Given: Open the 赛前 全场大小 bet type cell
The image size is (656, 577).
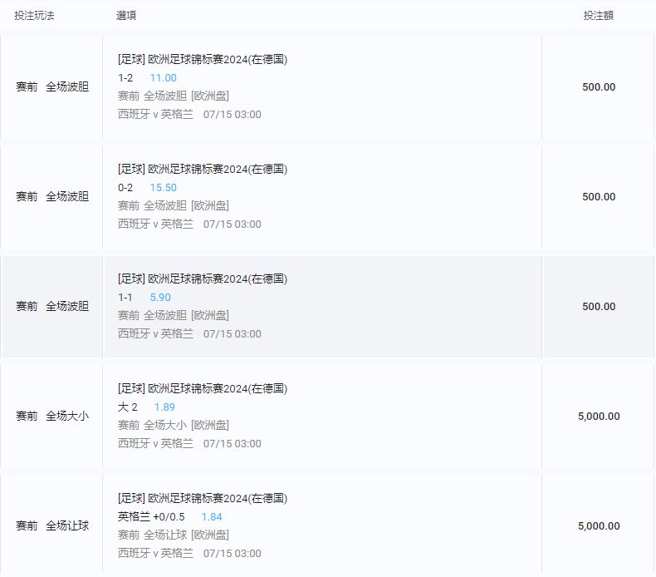Looking at the screenshot, I should coord(52,416).
